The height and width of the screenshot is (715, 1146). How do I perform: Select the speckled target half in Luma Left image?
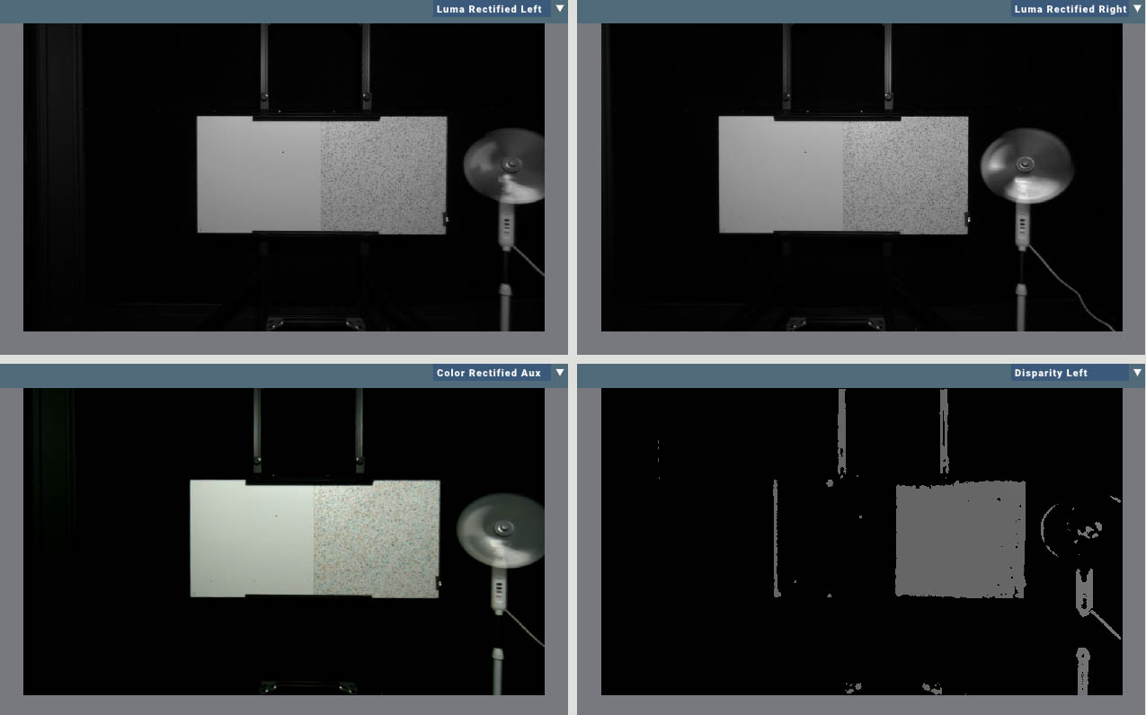click(x=383, y=174)
